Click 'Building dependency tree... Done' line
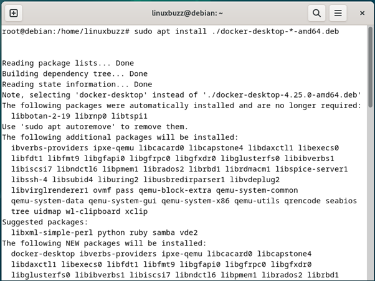This screenshot has width=375, height=281. (x=75, y=74)
